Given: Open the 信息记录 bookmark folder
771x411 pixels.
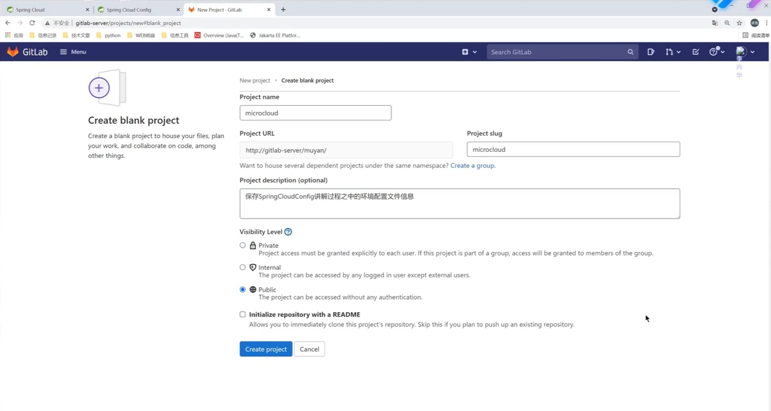Looking at the screenshot, I should click(x=43, y=35).
